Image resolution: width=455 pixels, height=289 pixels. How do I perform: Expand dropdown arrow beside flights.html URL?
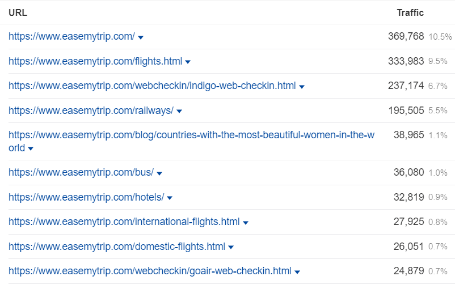188,62
